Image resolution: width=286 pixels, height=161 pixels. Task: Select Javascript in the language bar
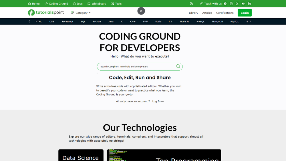click(67, 21)
